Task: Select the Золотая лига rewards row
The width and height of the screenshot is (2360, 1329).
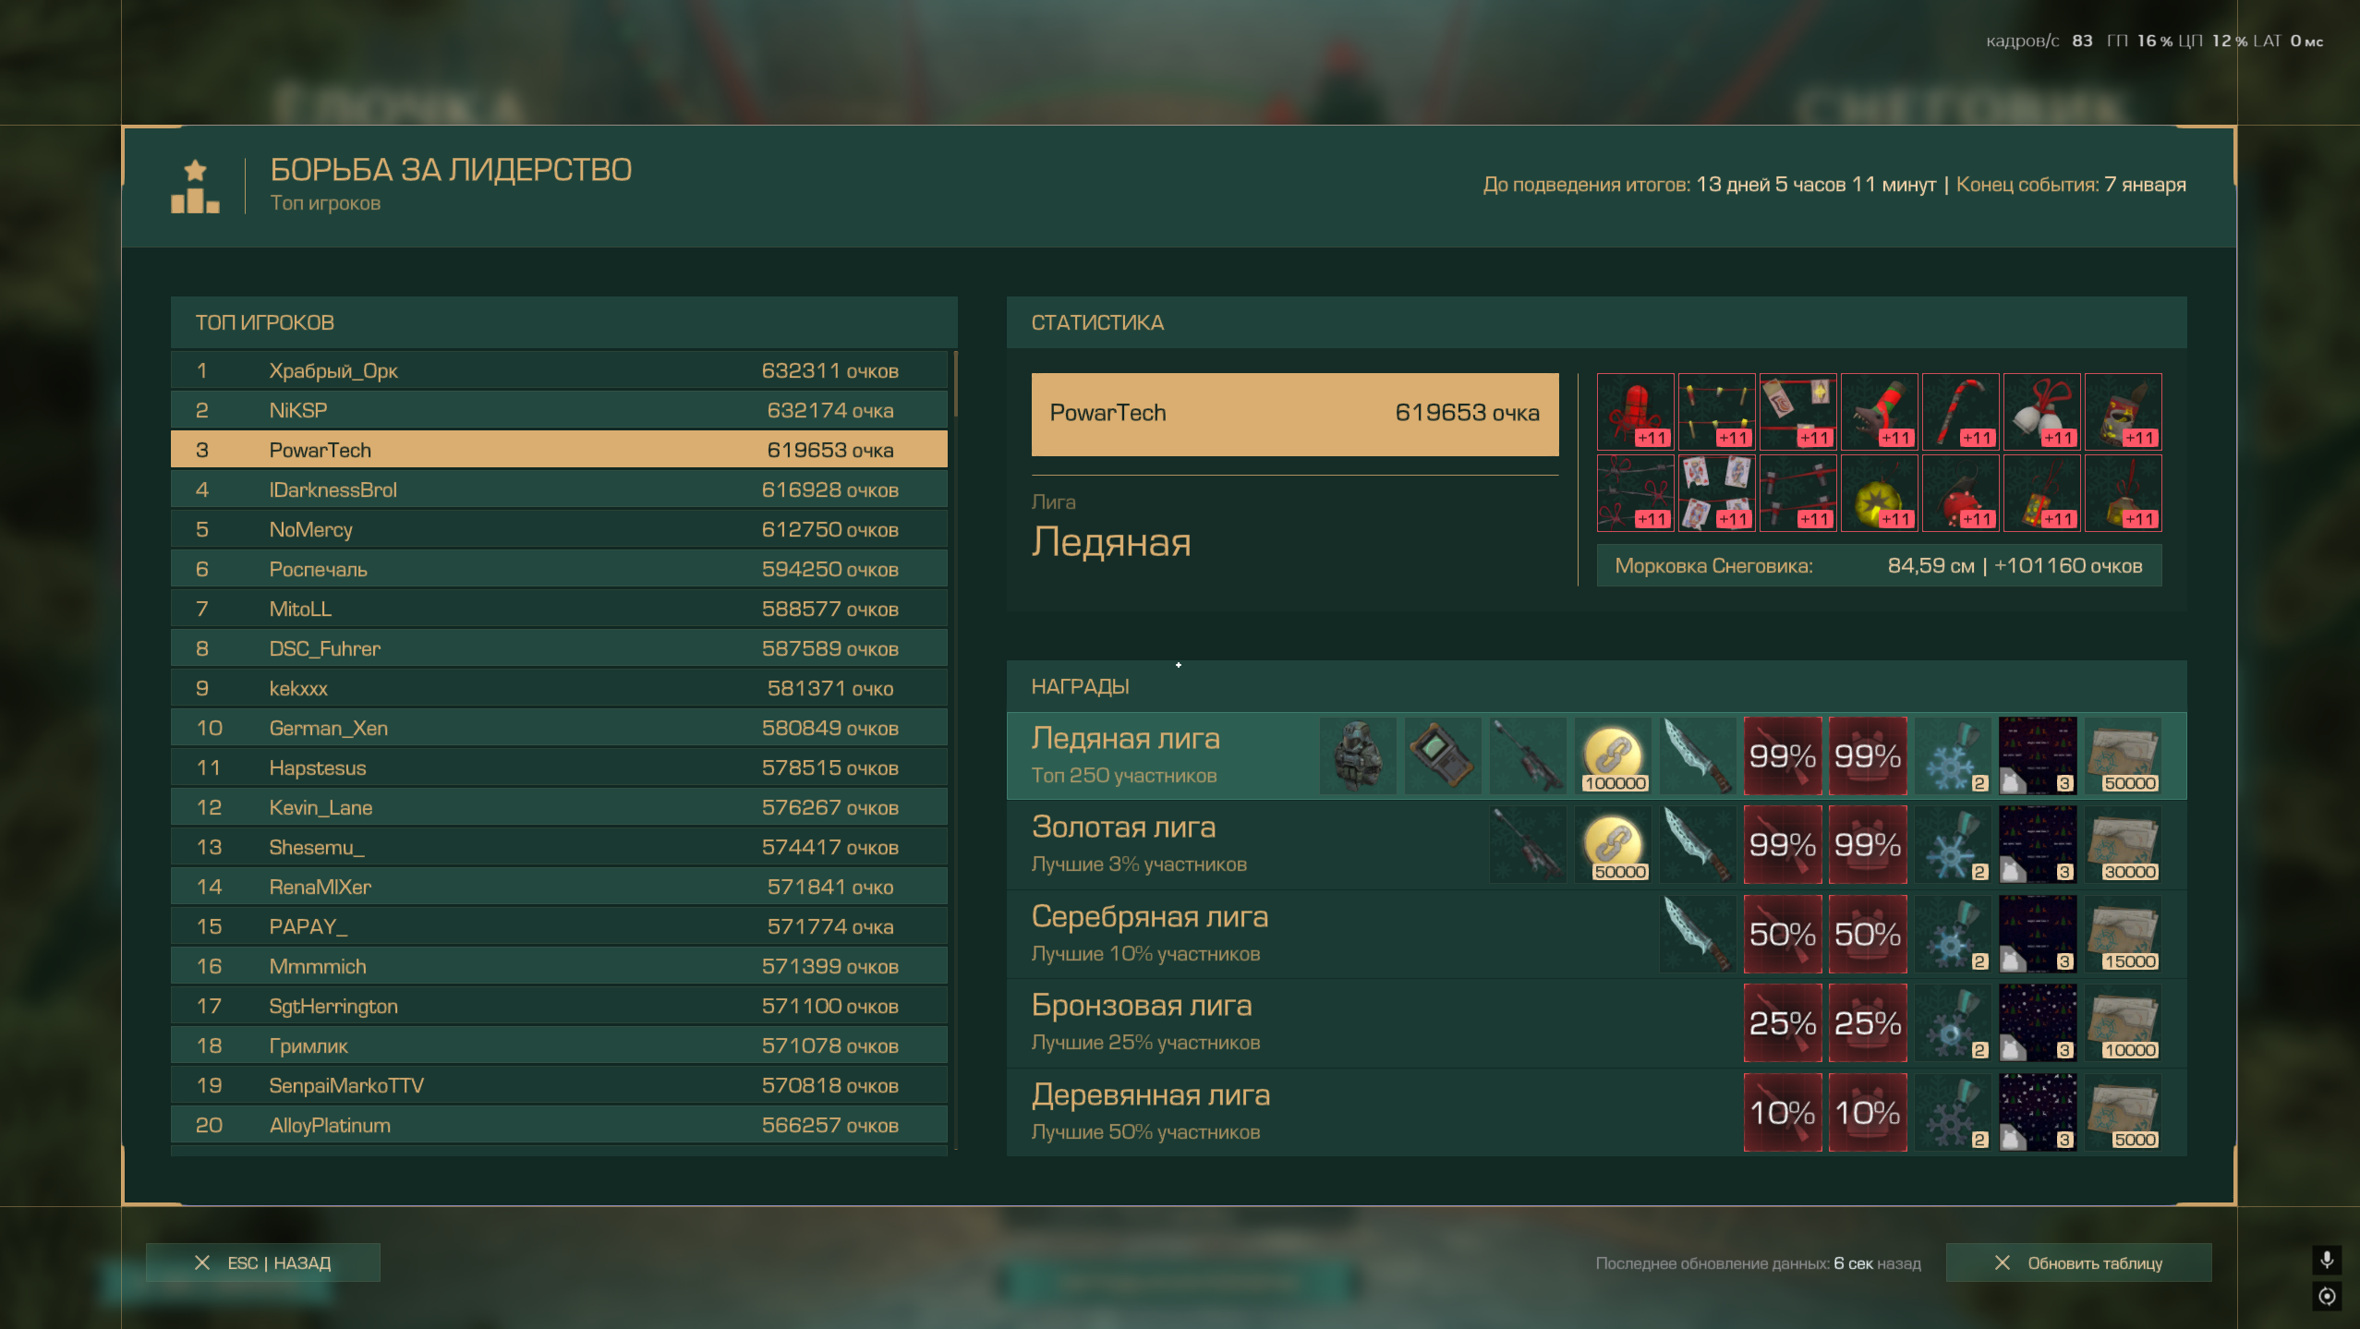Action: (1596, 844)
